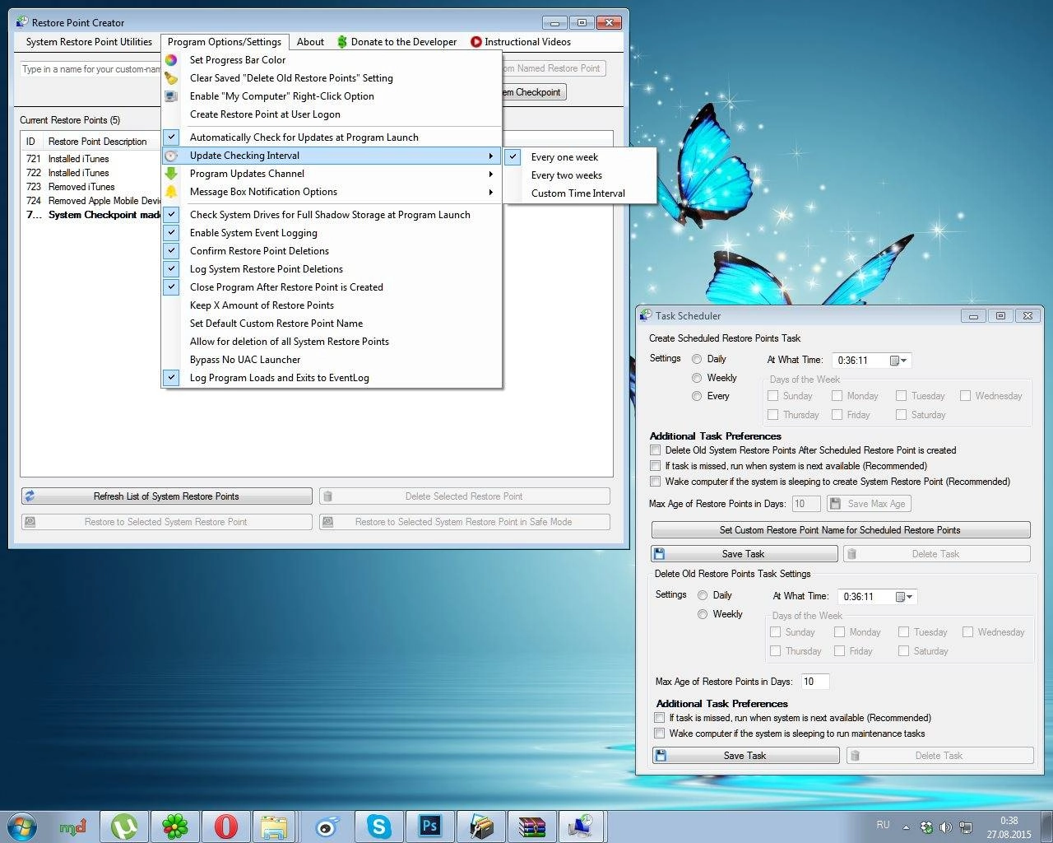Choose Custom Time Interval option
The height and width of the screenshot is (843, 1053).
pyautogui.click(x=580, y=193)
